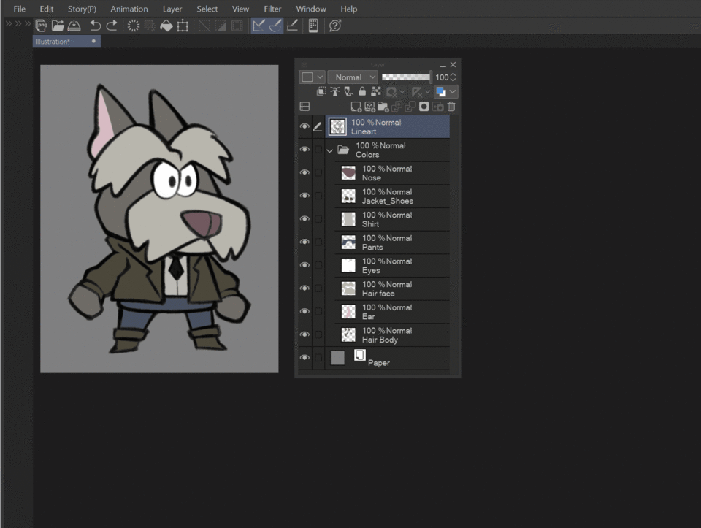The width and height of the screenshot is (701, 528).
Task: Click the Clip to Layer Below icon
Action: tap(321, 92)
